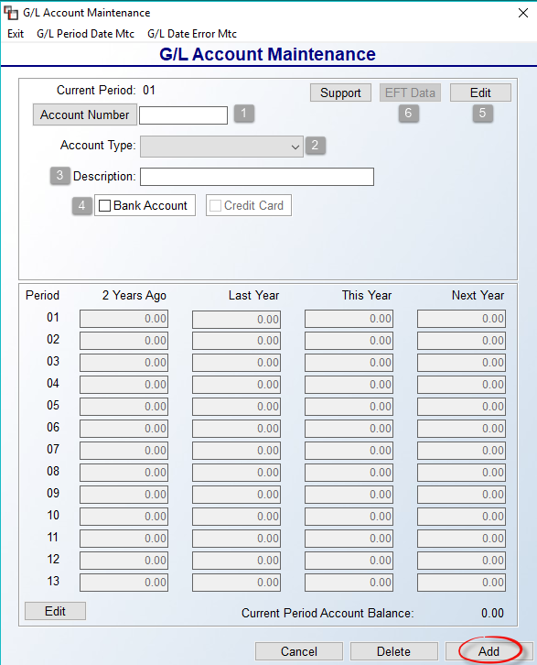Click the Edit button below the period grid
Screen dimensions: 537x665
[x=55, y=611]
